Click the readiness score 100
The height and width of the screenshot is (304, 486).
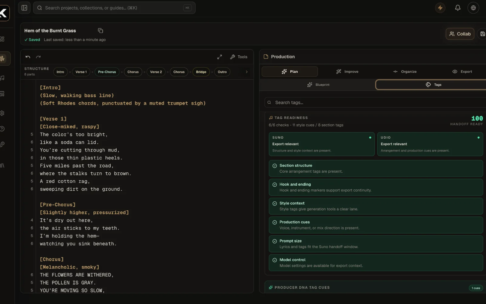click(477, 118)
